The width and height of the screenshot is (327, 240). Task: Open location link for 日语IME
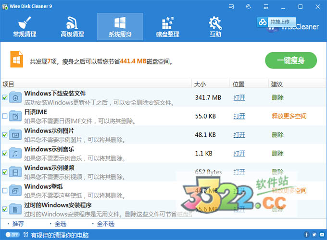click(x=239, y=116)
